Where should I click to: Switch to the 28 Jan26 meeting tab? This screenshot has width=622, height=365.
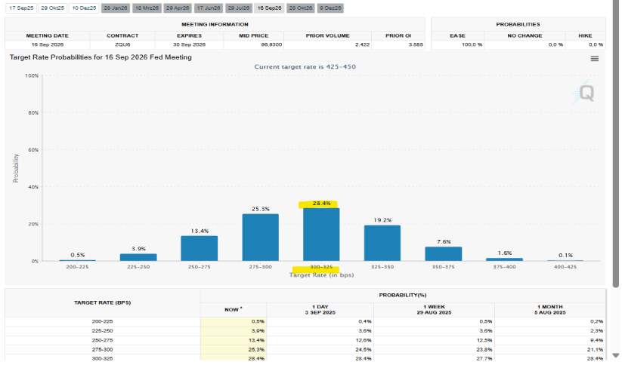(x=115, y=8)
